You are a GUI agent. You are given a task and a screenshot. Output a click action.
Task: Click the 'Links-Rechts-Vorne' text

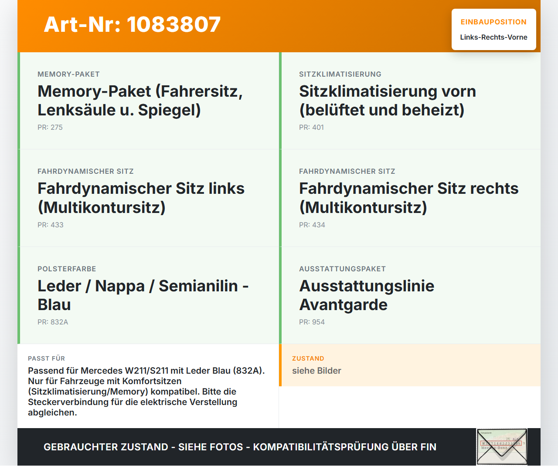(x=494, y=37)
